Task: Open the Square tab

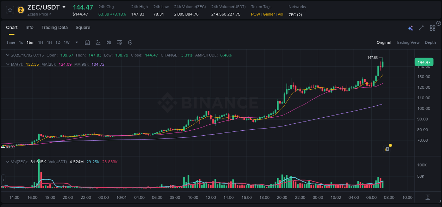Action: [x=83, y=27]
